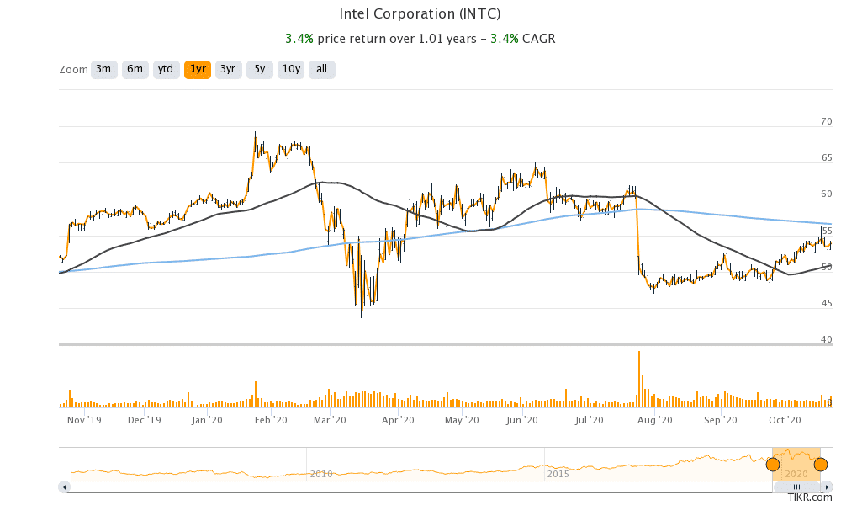Select the 3m zoom range
841x505 pixels.
coord(104,69)
